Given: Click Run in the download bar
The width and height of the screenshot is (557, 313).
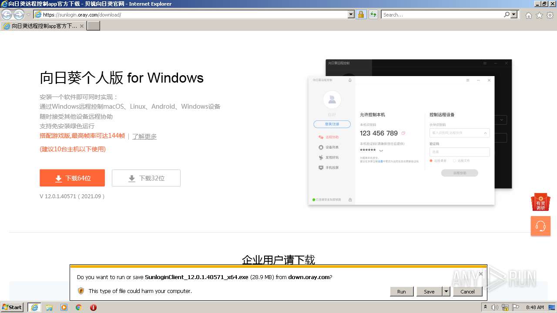Looking at the screenshot, I should [x=401, y=292].
